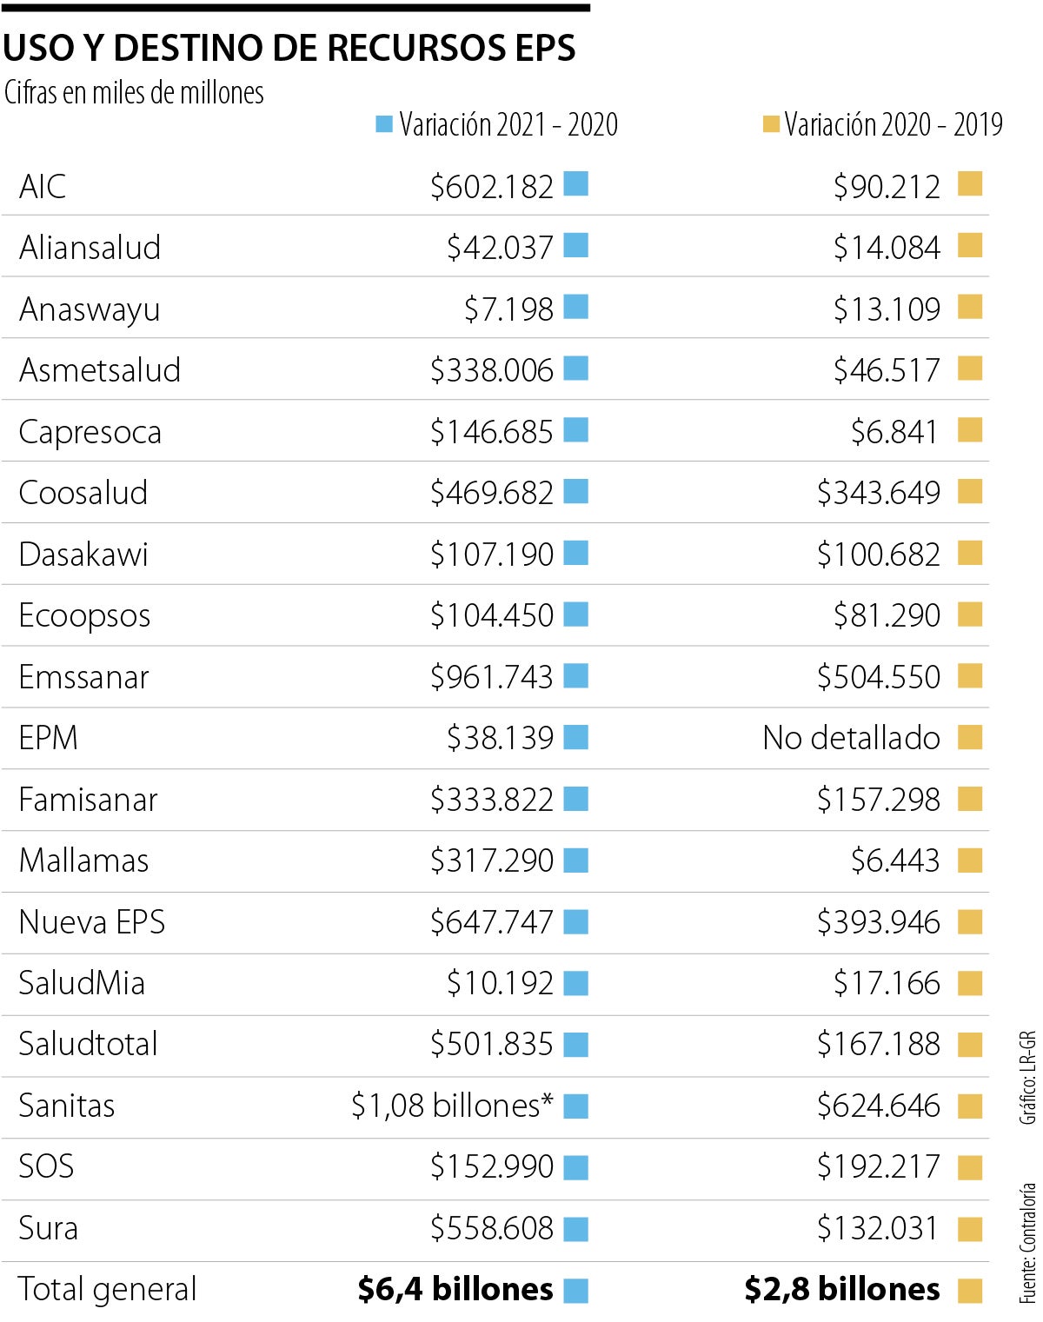Select the Saludtotal value $501.835
Screen dimensions: 1043x1322
tap(491, 1044)
